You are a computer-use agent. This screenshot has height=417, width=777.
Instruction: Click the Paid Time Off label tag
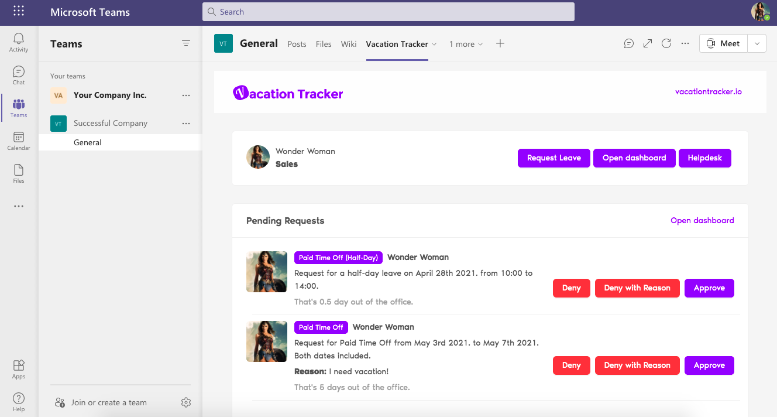click(321, 327)
